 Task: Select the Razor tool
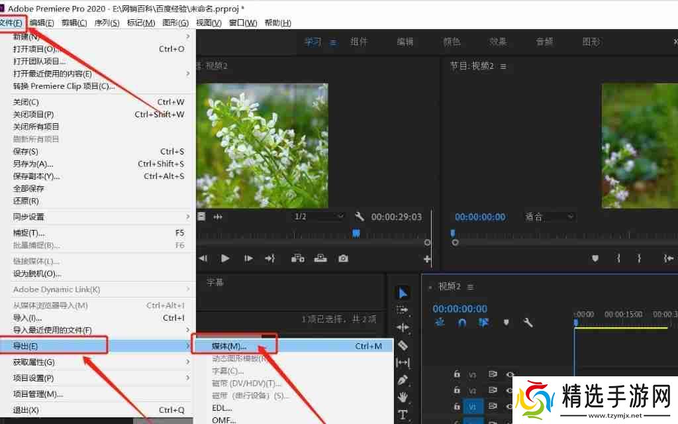403,345
